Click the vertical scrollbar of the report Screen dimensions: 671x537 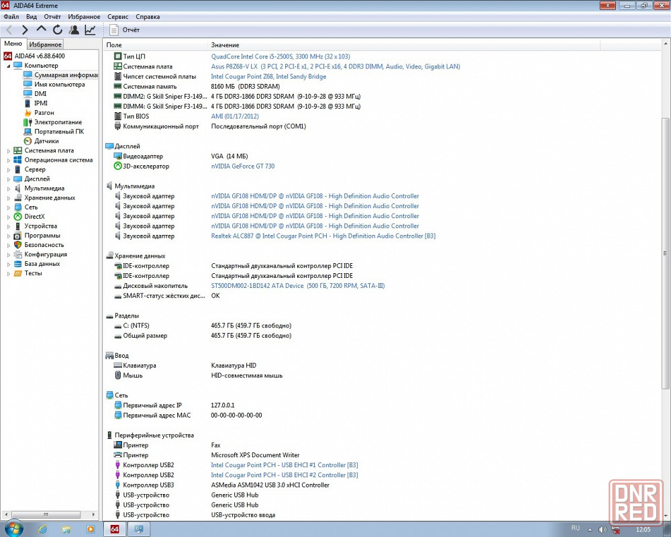pyautogui.click(x=666, y=252)
